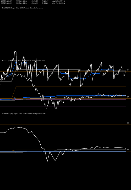Click the Day Vol reading

click(x=59, y=3)
